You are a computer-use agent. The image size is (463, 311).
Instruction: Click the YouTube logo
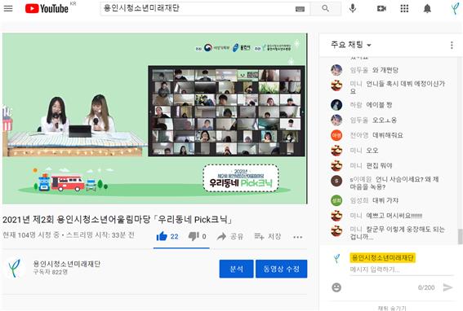coord(47,8)
